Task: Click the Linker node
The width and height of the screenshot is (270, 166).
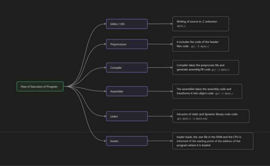Action: tap(127, 116)
